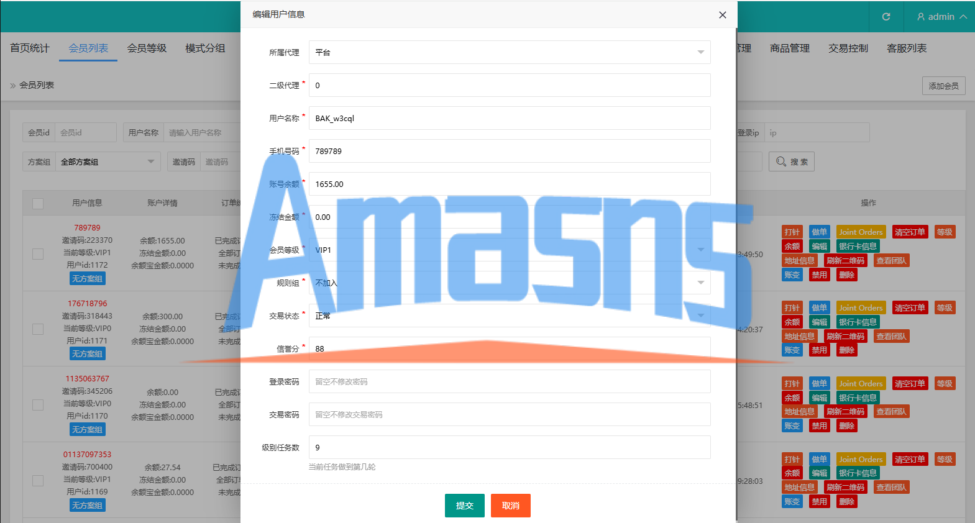975x523 pixels.
Task: Tick the checkbox for user 1135063767
Action: 38,405
